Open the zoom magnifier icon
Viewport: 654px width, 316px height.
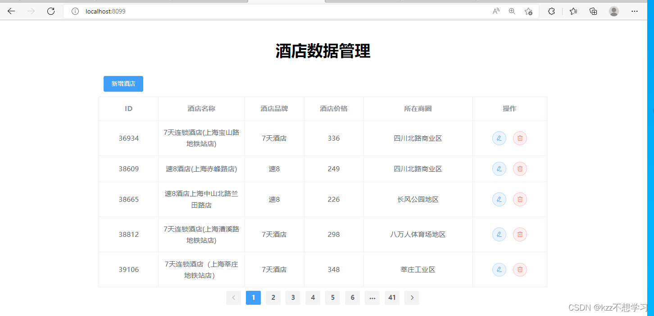coord(512,11)
